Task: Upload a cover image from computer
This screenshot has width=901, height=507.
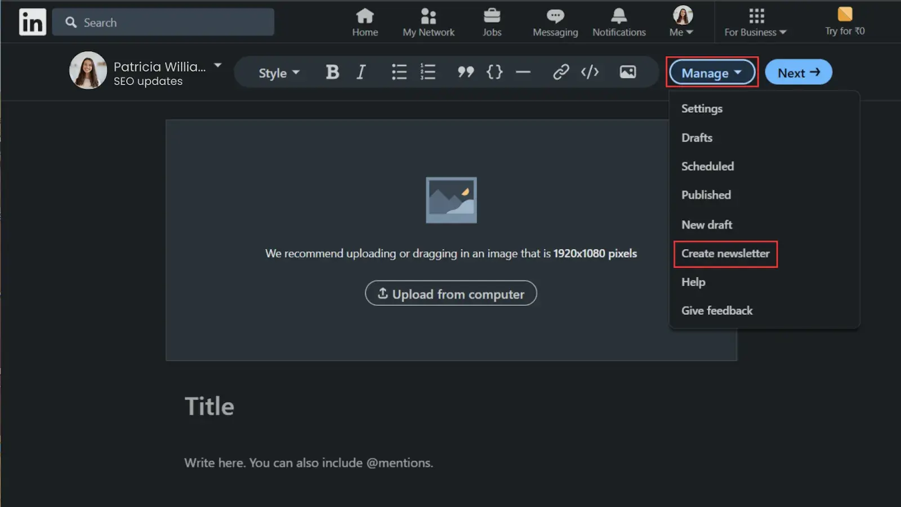Action: 450,293
